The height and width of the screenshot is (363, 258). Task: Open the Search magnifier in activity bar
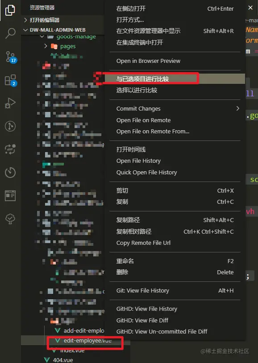[x=10, y=33]
